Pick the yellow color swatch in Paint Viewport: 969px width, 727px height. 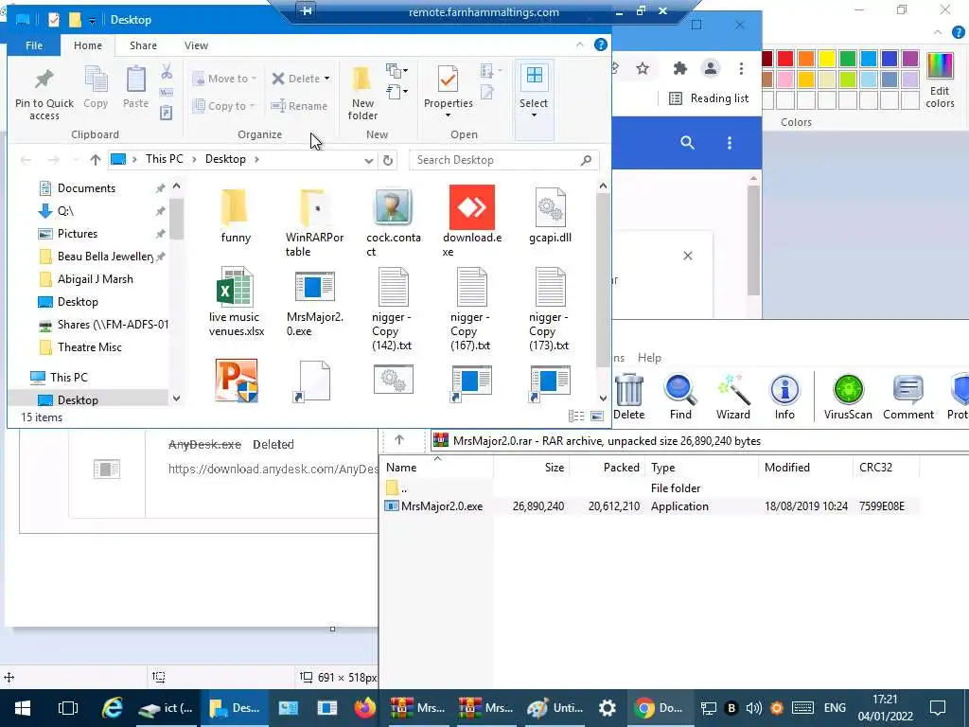point(827,59)
